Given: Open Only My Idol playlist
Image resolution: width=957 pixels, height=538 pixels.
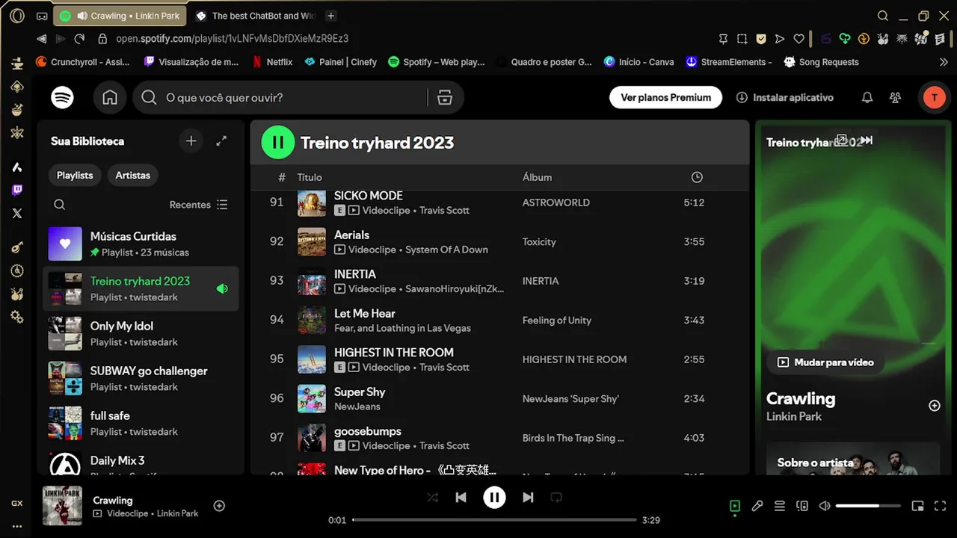Looking at the screenshot, I should [141, 333].
